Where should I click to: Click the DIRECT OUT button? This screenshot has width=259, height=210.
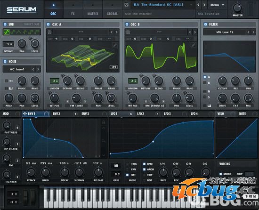coord(32,24)
